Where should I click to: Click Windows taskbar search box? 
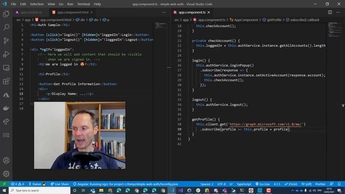click(39, 190)
